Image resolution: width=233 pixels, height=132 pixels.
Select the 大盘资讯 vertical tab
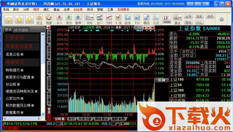[x=49, y=68]
